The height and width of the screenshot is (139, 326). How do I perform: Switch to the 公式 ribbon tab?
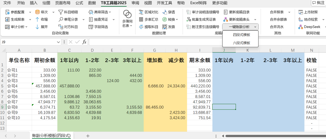79,3
